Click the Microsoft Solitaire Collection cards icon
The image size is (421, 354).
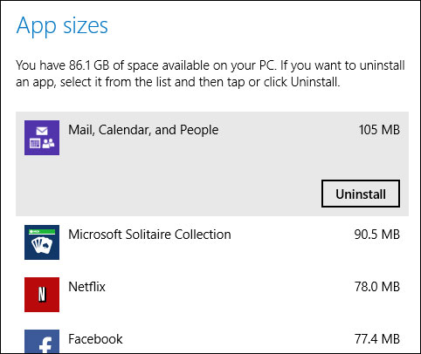click(x=42, y=242)
